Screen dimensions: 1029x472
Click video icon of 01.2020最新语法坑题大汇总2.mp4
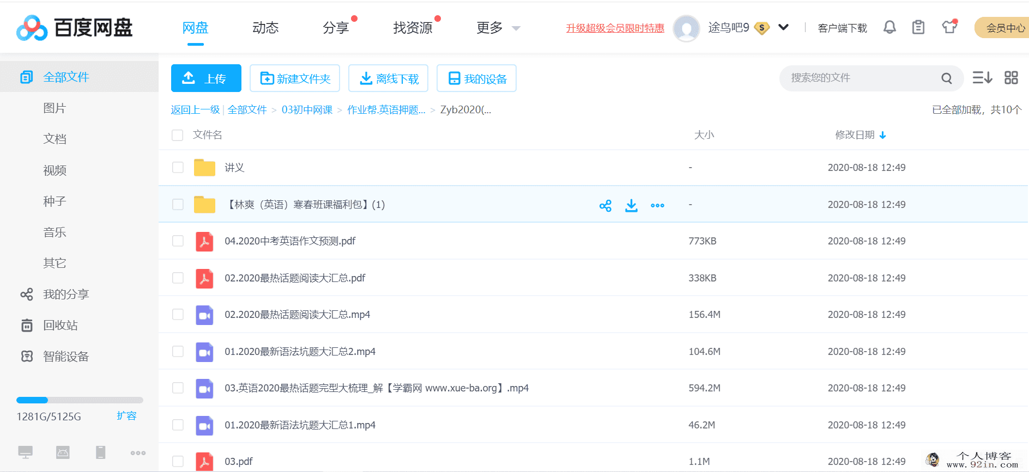click(x=204, y=352)
